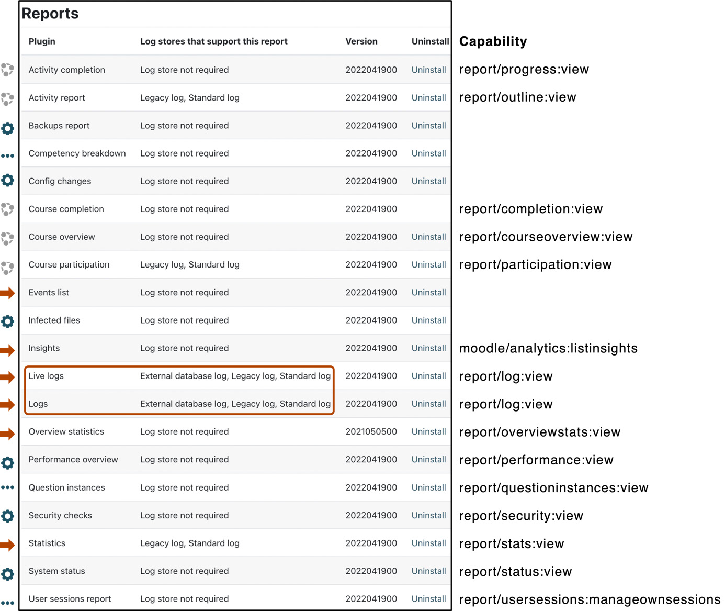
Task: Uninstall the Insights plugin
Action: (428, 348)
